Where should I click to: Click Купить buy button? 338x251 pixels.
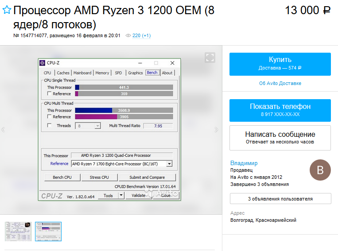[280, 64]
